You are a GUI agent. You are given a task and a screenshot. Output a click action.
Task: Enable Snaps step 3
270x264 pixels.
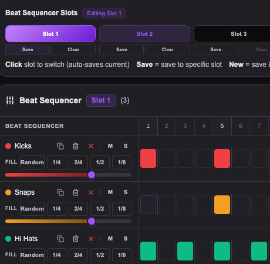(185, 205)
